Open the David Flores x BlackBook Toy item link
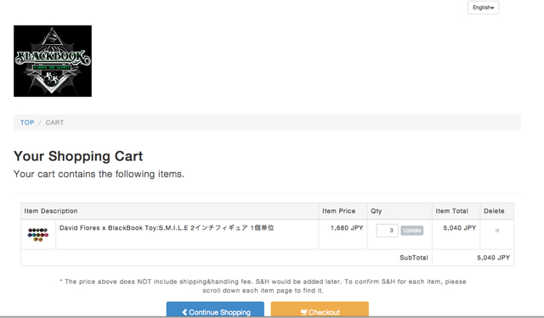Image resolution: width=544 pixels, height=318 pixels. [x=167, y=227]
